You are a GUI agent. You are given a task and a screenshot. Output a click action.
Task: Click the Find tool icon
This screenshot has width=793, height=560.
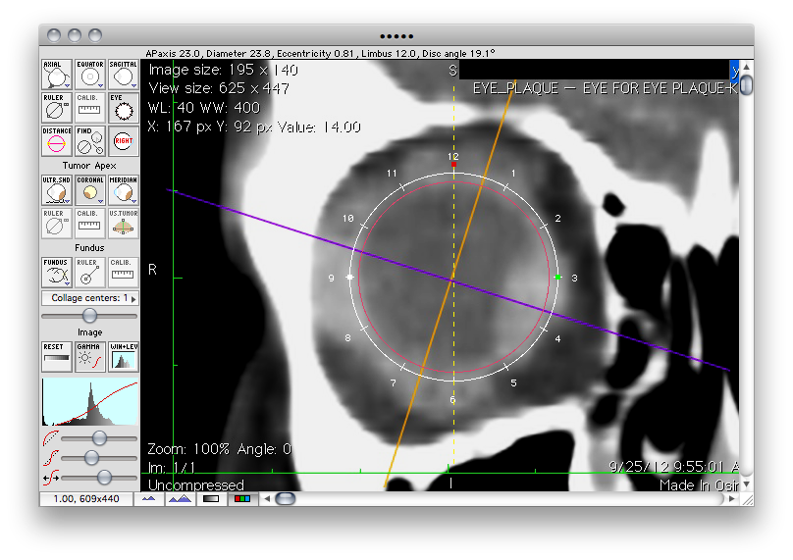[x=89, y=141]
